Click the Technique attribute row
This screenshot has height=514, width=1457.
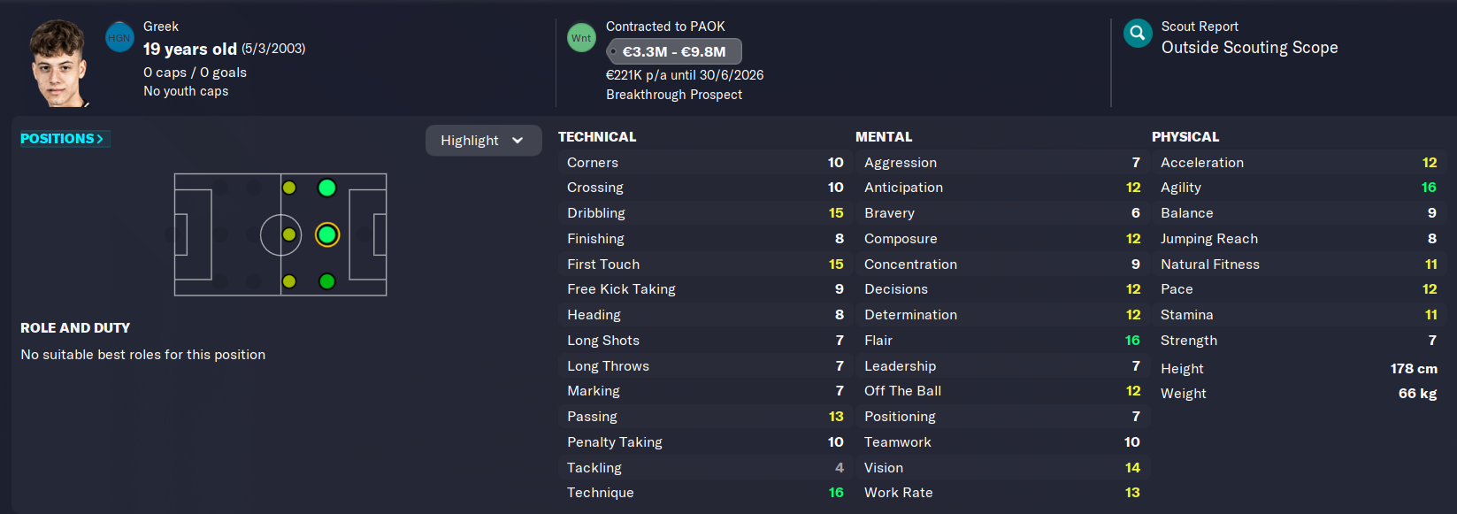[x=704, y=493]
